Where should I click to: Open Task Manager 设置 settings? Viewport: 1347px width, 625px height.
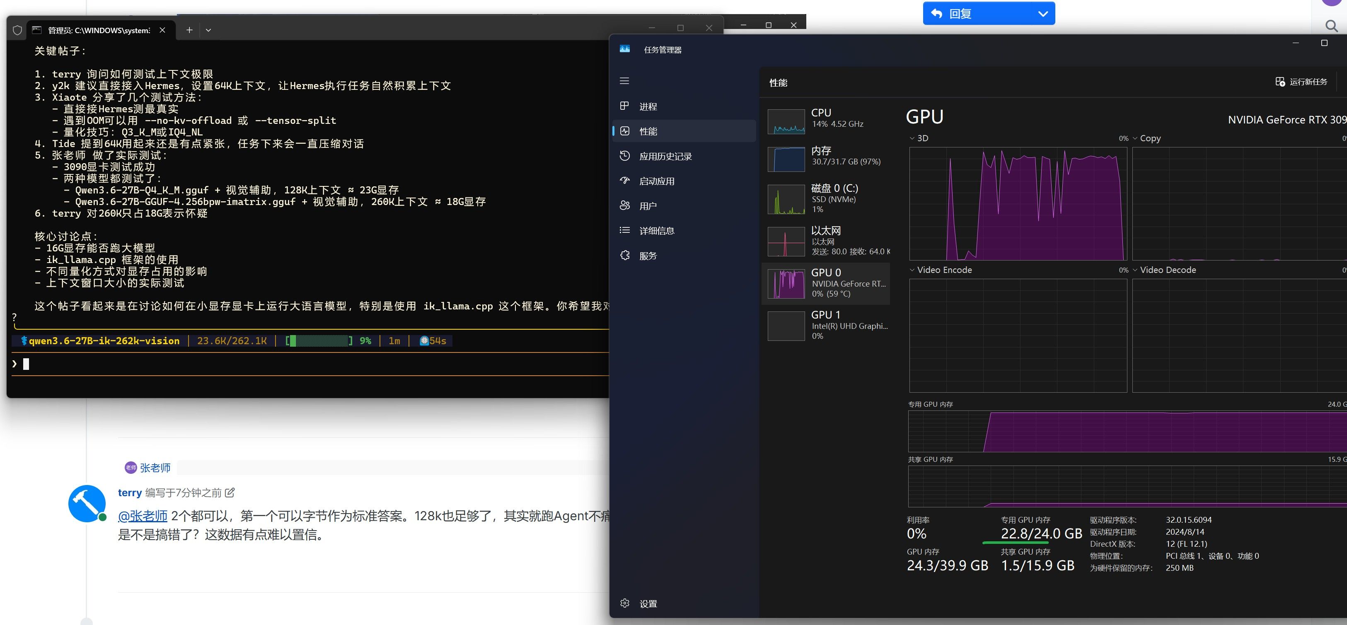click(684, 603)
